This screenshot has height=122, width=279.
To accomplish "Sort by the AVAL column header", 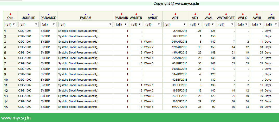I will point(209,18).
